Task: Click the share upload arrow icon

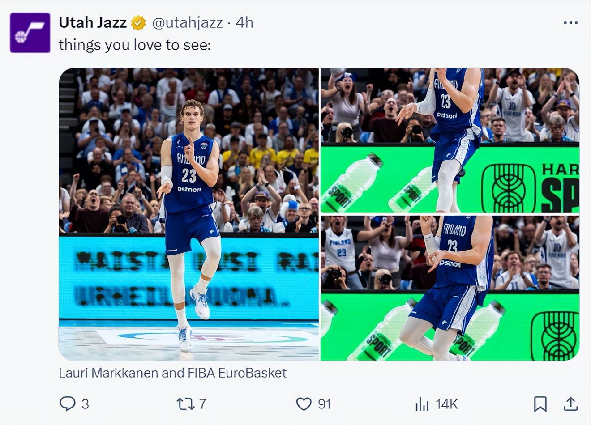Action: [570, 404]
